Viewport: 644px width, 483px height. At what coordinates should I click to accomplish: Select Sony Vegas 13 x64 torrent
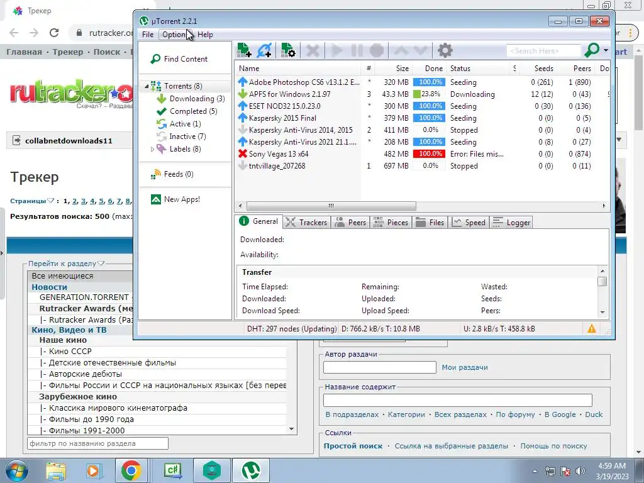coord(421,154)
